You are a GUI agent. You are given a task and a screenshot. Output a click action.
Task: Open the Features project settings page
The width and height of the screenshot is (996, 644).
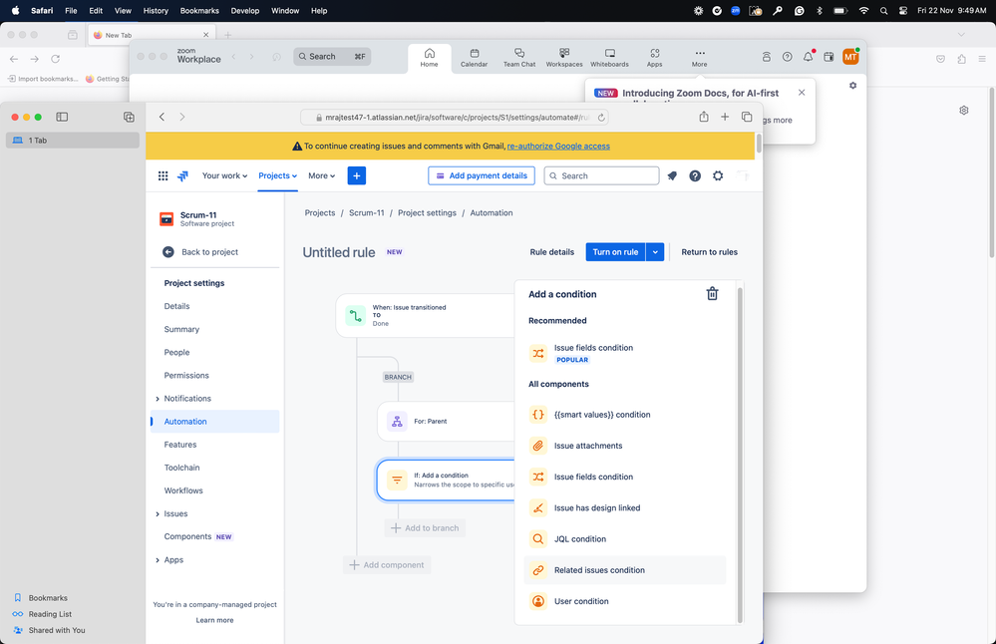click(180, 445)
